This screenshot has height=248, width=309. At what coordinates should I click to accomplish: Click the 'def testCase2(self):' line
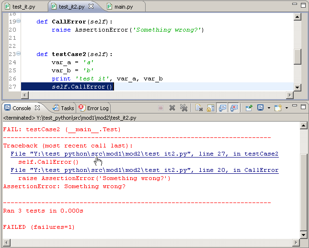pos(74,54)
